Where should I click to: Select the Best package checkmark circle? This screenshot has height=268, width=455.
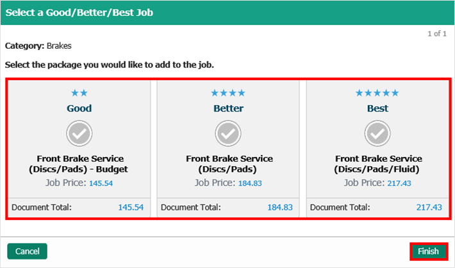(377, 133)
